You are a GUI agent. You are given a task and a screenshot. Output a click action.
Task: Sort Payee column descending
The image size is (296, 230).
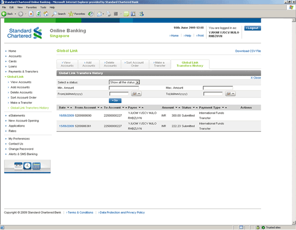(140, 107)
